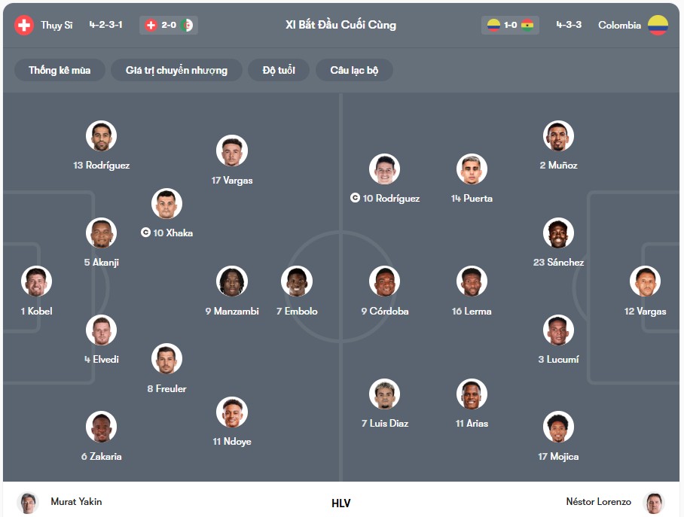Click goalkeeper Kobel's portrait
Screen dimensions: 684x517
click(37, 281)
